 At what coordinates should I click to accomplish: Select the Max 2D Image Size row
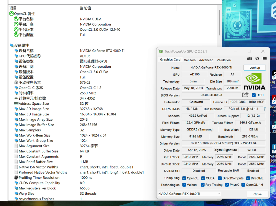point(113,109)
